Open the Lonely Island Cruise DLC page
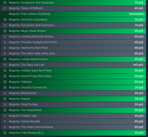148x137 pixels. 28,59
